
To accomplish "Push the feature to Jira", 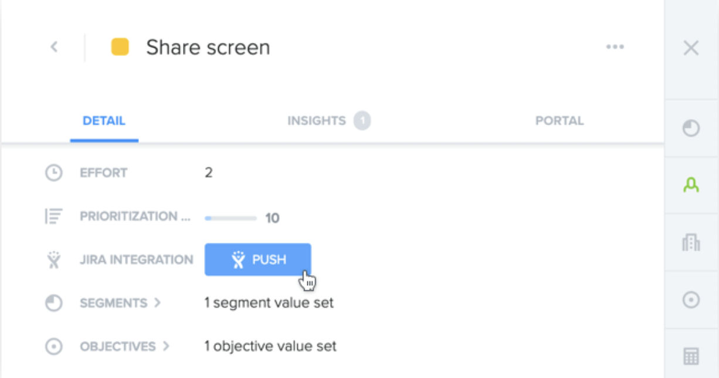I will [257, 259].
